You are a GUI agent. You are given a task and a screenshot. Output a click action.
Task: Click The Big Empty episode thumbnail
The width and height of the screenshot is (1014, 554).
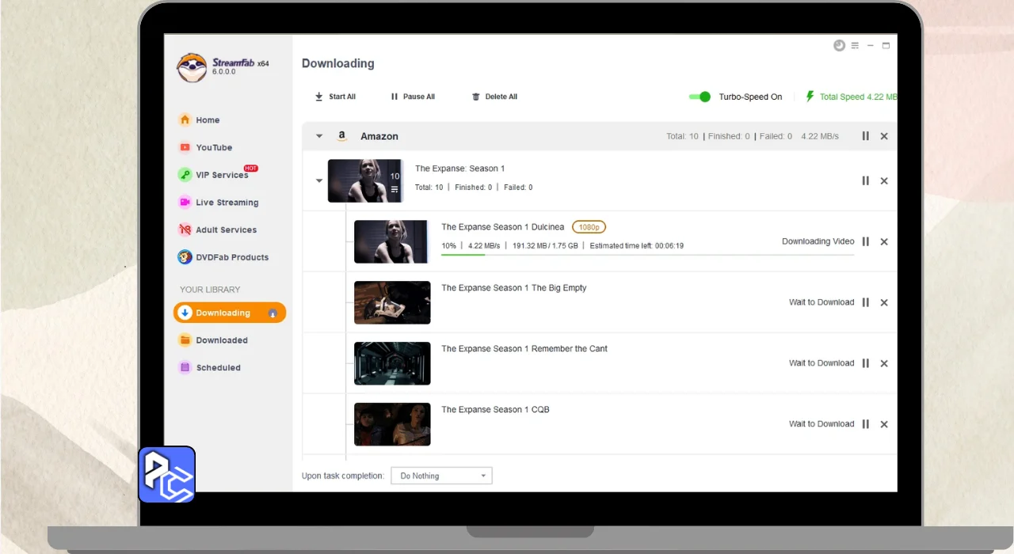coord(392,302)
